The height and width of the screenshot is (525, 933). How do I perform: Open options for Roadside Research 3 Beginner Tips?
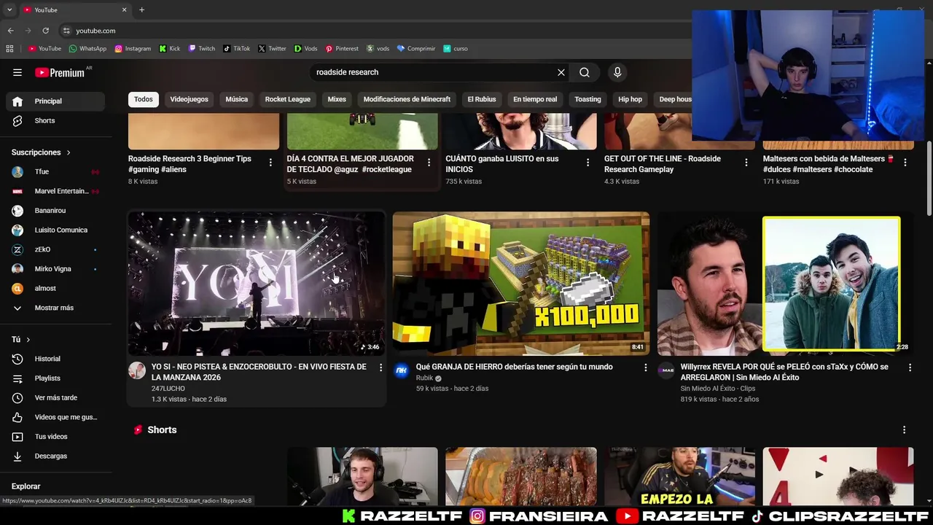pyautogui.click(x=270, y=163)
